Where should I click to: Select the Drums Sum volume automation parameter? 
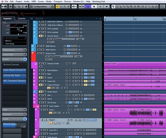click(x=63, y=57)
